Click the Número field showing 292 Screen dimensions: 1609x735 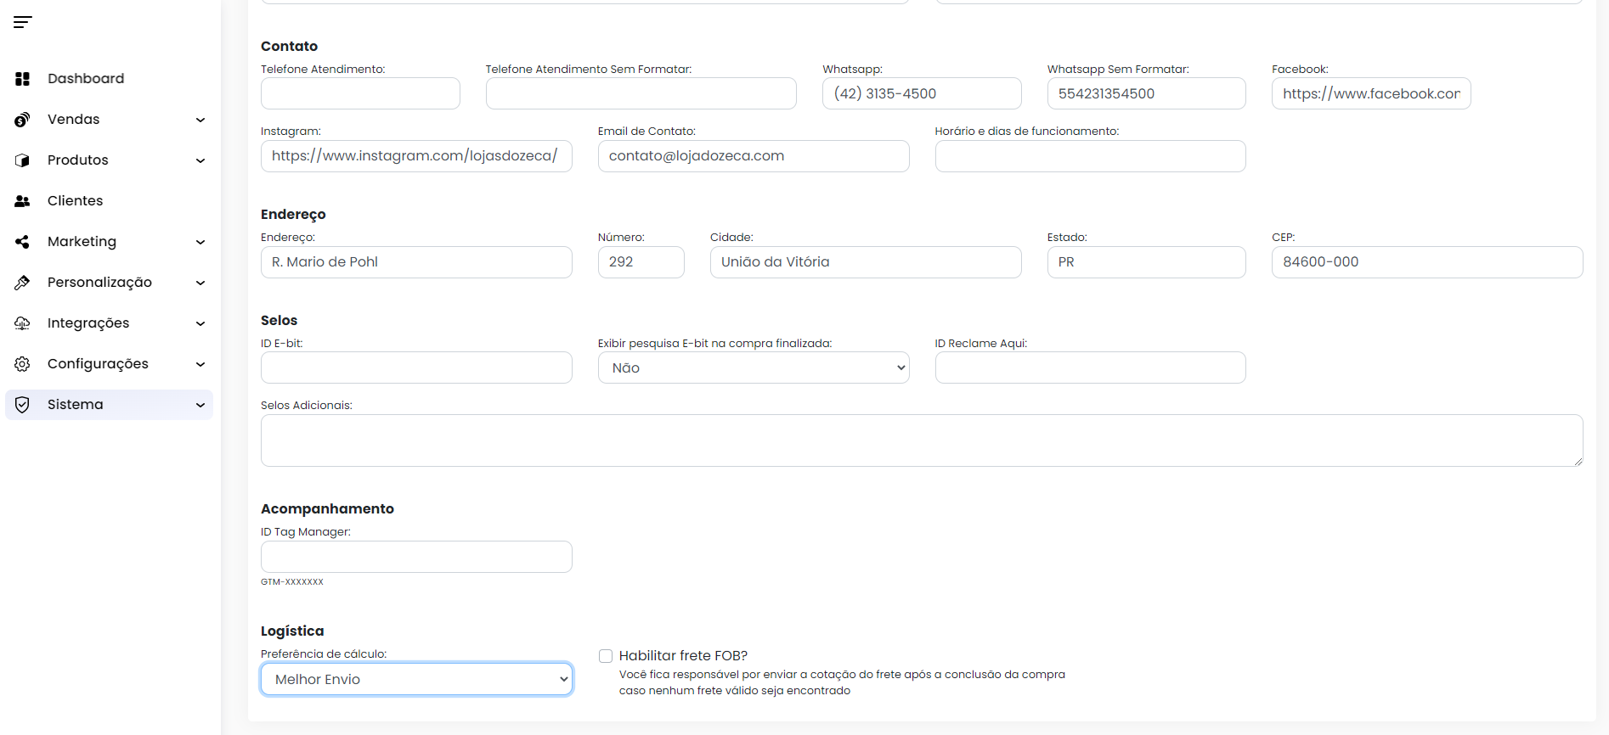click(641, 262)
